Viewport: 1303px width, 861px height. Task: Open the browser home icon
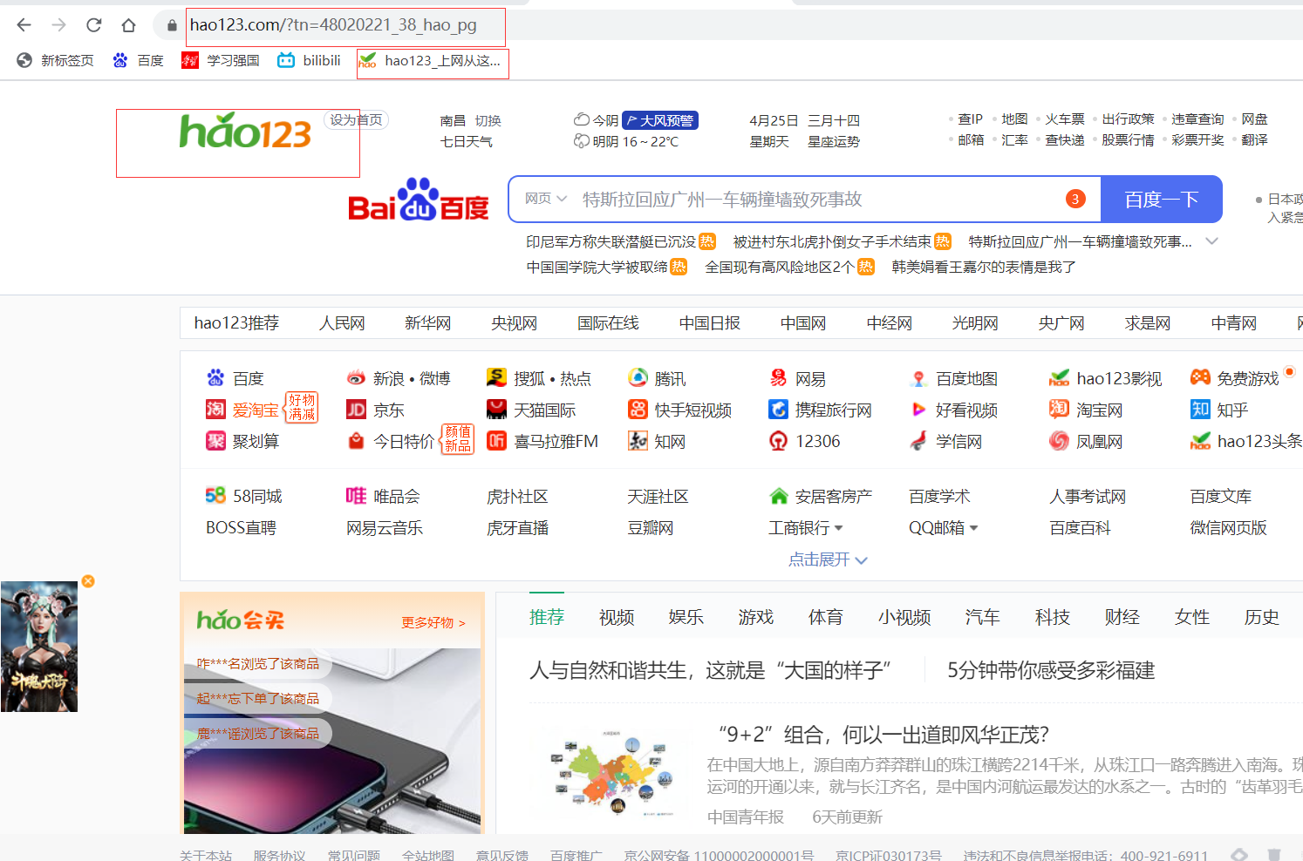pyautogui.click(x=128, y=25)
